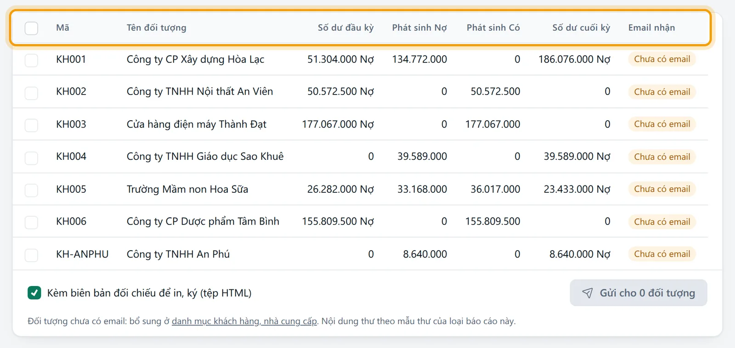Click the Số dư cuối kỳ header

581,28
